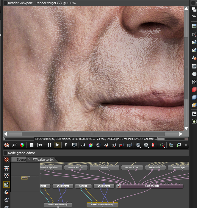Open the gizmo gauge dropdown
197x208 pixels.
(x=162, y=145)
